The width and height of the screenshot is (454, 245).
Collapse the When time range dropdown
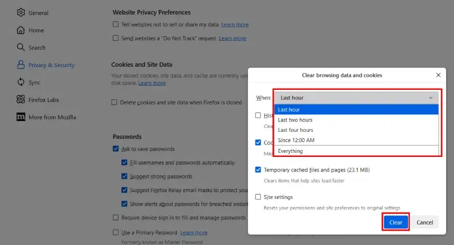coord(356,98)
